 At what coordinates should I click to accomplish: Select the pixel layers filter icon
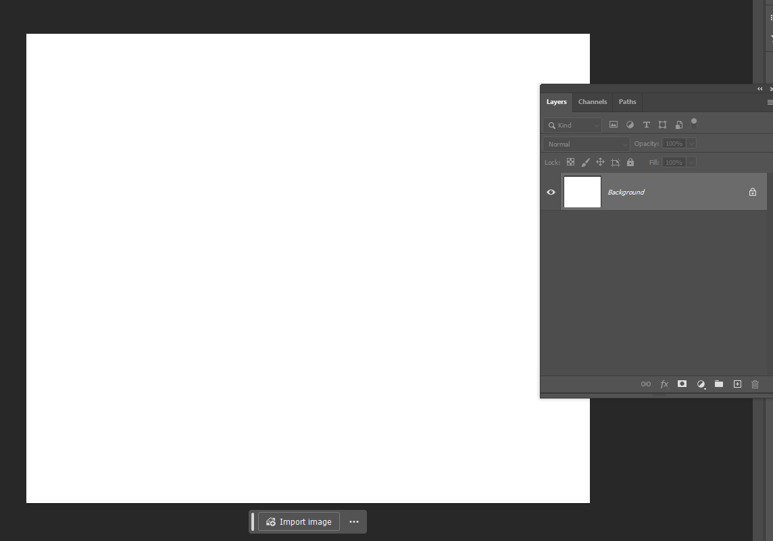(x=614, y=124)
